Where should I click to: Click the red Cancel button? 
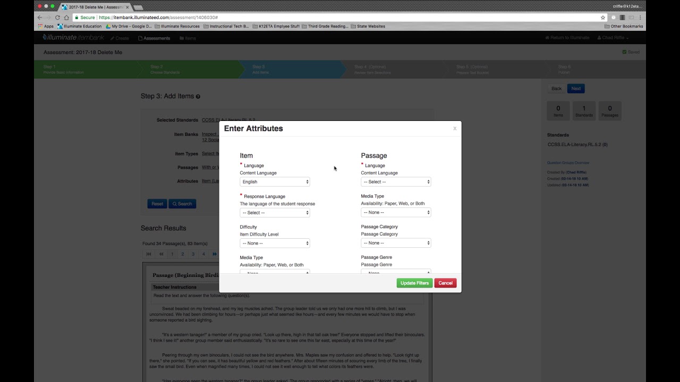pyautogui.click(x=445, y=283)
